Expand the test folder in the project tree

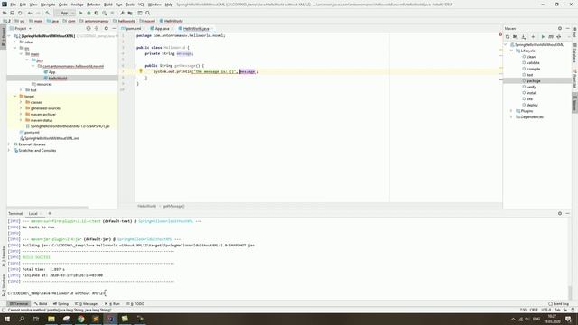[21, 90]
